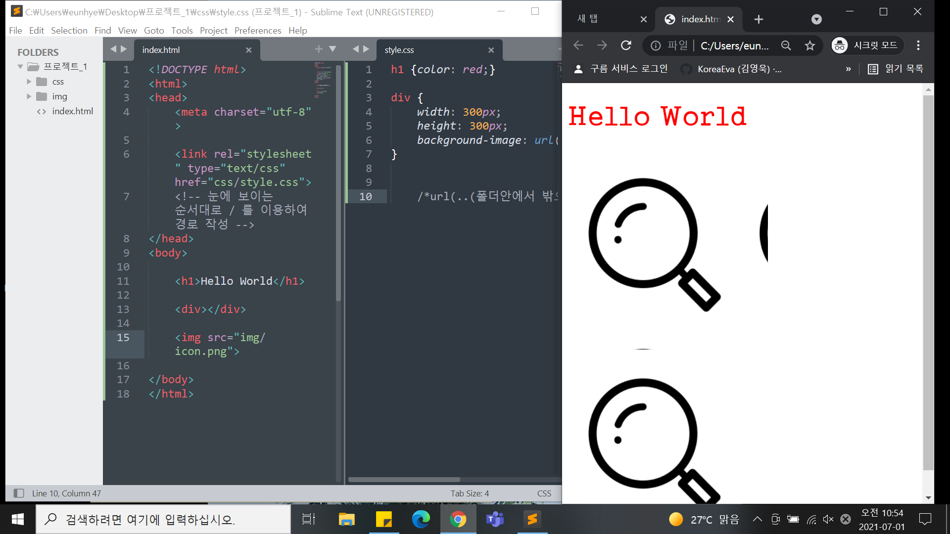
Task: Open new tab with plus icon
Action: coord(759,19)
